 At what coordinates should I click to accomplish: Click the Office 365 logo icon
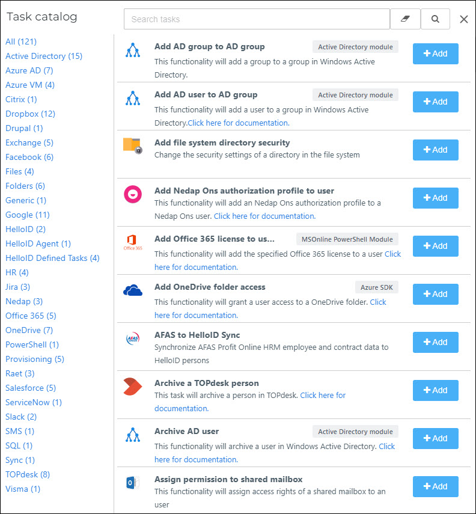[133, 242]
